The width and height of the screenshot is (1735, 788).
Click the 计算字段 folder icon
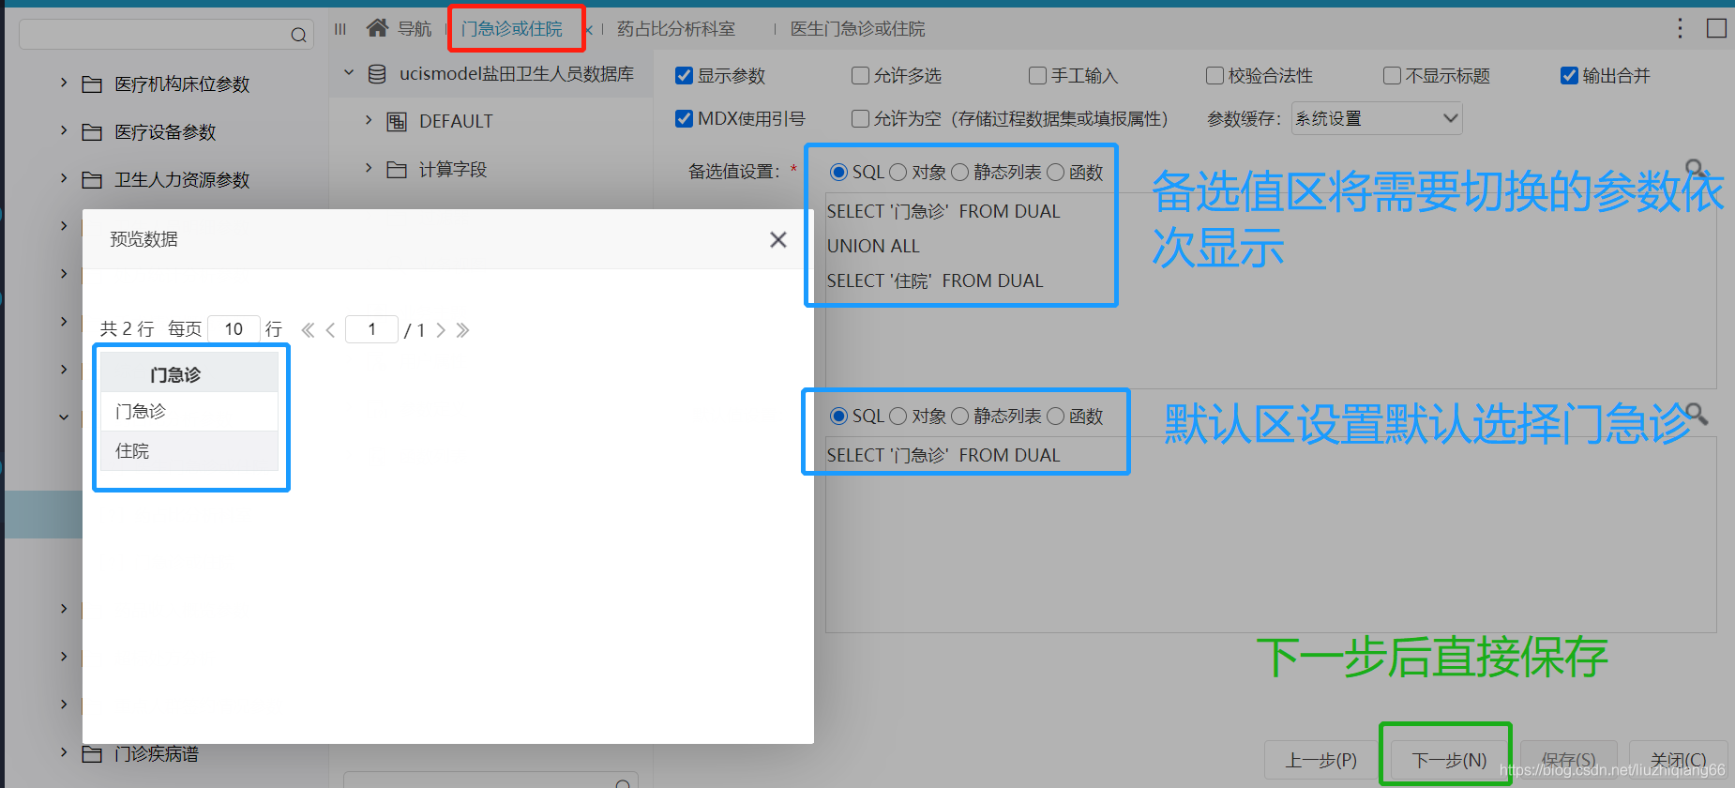pos(397,170)
